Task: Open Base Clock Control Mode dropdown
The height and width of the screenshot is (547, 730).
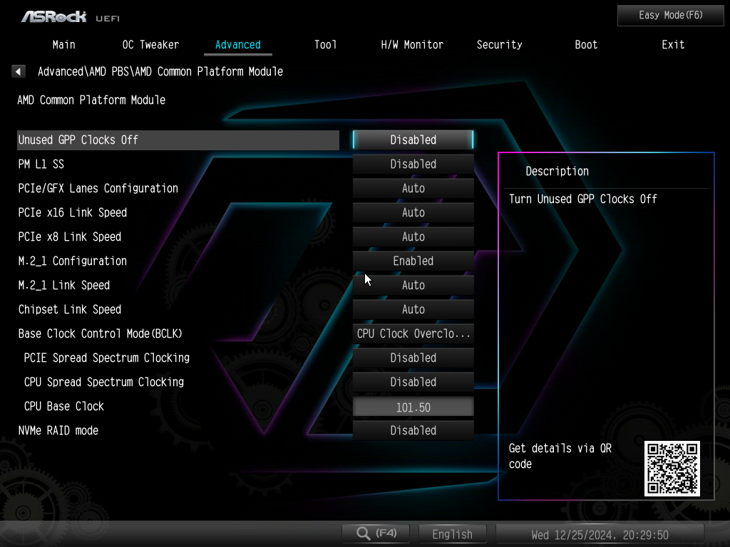Action: click(x=413, y=333)
